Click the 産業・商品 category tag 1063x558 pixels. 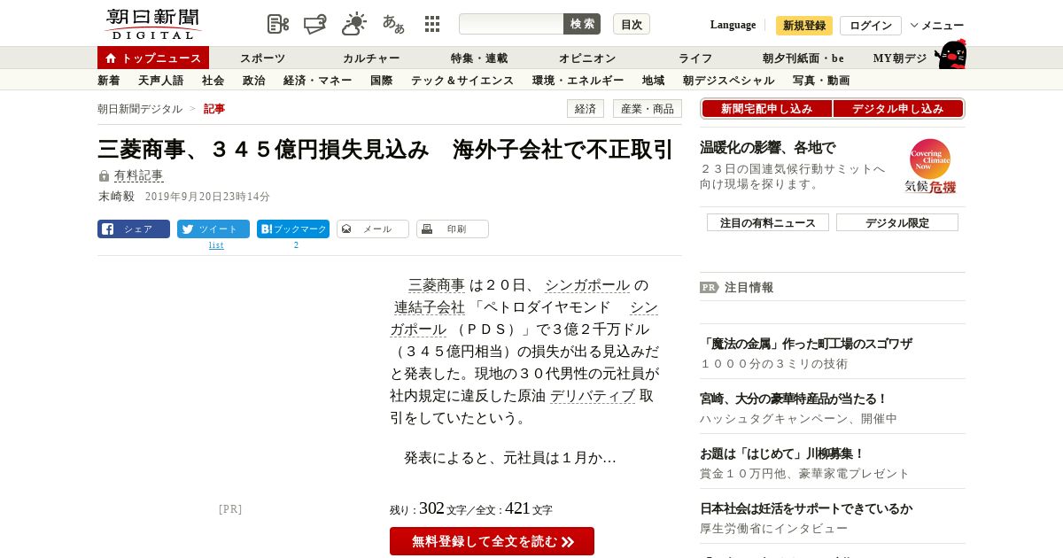pos(648,108)
